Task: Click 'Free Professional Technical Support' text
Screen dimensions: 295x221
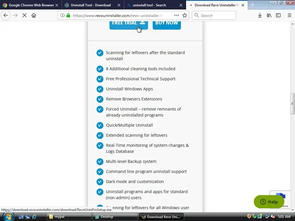Action: pos(141,79)
